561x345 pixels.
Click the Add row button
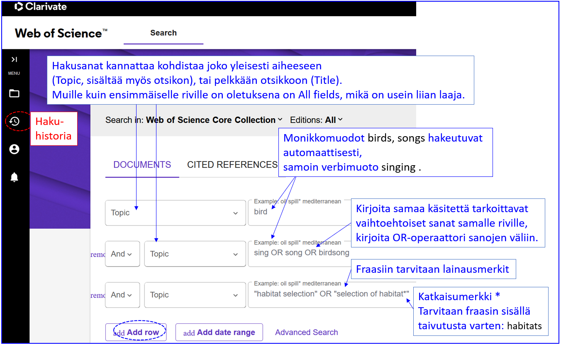click(136, 333)
